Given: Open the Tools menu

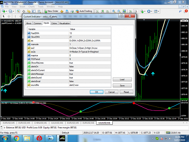Looking at the screenshot, I should [x=41, y=7].
